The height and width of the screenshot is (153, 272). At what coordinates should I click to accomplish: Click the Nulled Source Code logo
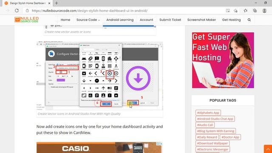(26, 20)
